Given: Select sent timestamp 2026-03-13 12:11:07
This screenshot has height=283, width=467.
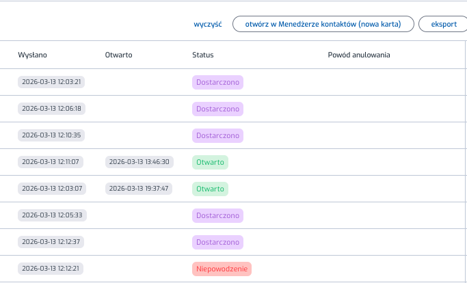Looking at the screenshot, I should (51, 162).
